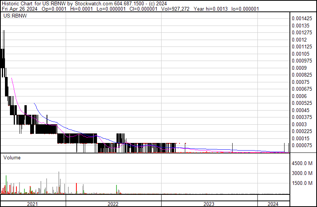Click the Op=0.0001 open value in header
317x207 pixels.
pos(54,9)
